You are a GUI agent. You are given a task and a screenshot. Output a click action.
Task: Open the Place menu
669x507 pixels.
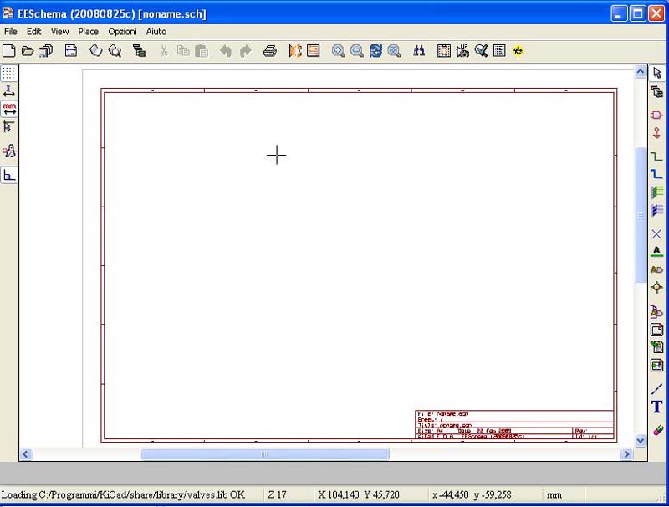tap(89, 32)
